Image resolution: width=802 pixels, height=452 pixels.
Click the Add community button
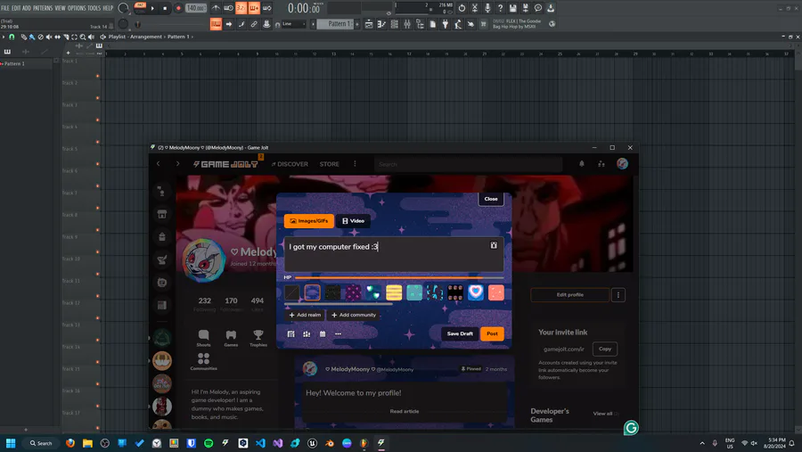click(354, 315)
